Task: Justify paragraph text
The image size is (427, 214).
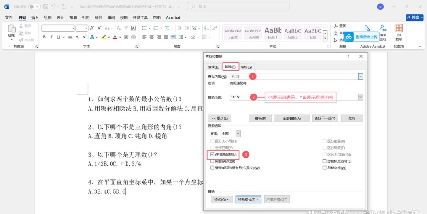Action: [166, 37]
